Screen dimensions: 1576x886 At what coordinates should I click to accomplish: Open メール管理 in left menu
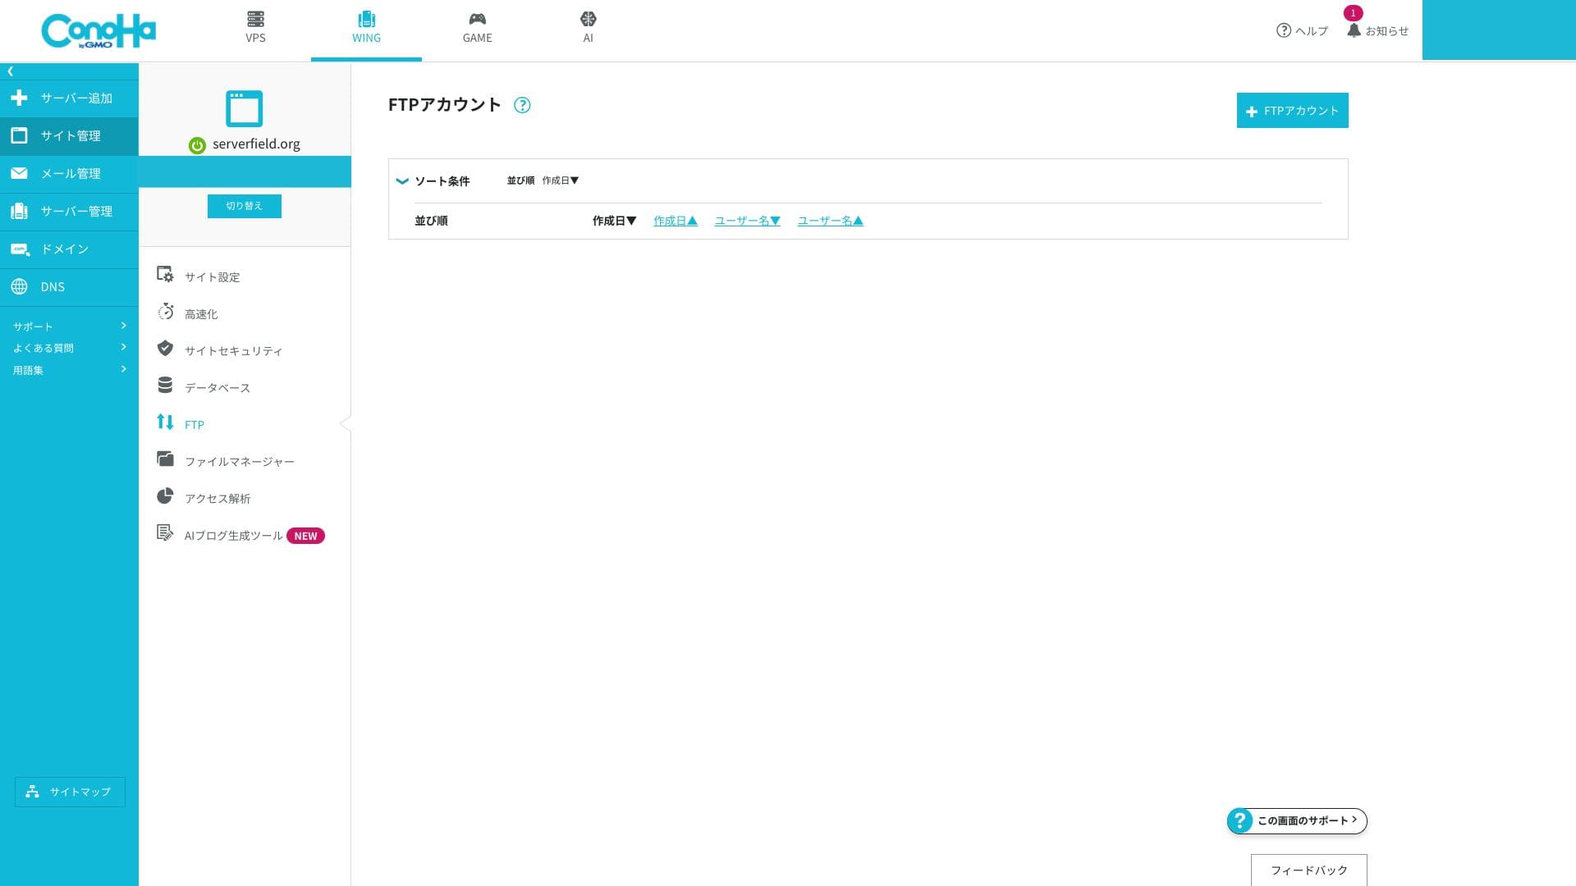point(70,173)
